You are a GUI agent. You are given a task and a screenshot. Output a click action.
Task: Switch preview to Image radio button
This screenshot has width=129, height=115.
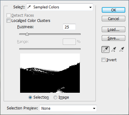click(55, 97)
